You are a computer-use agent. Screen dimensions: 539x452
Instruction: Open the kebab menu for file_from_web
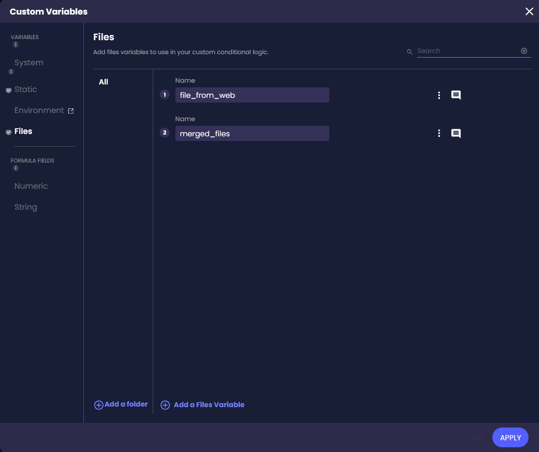tap(439, 95)
